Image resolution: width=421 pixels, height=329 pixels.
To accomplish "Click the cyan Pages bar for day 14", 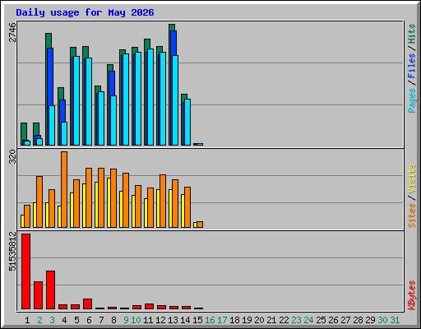I will (187, 122).
